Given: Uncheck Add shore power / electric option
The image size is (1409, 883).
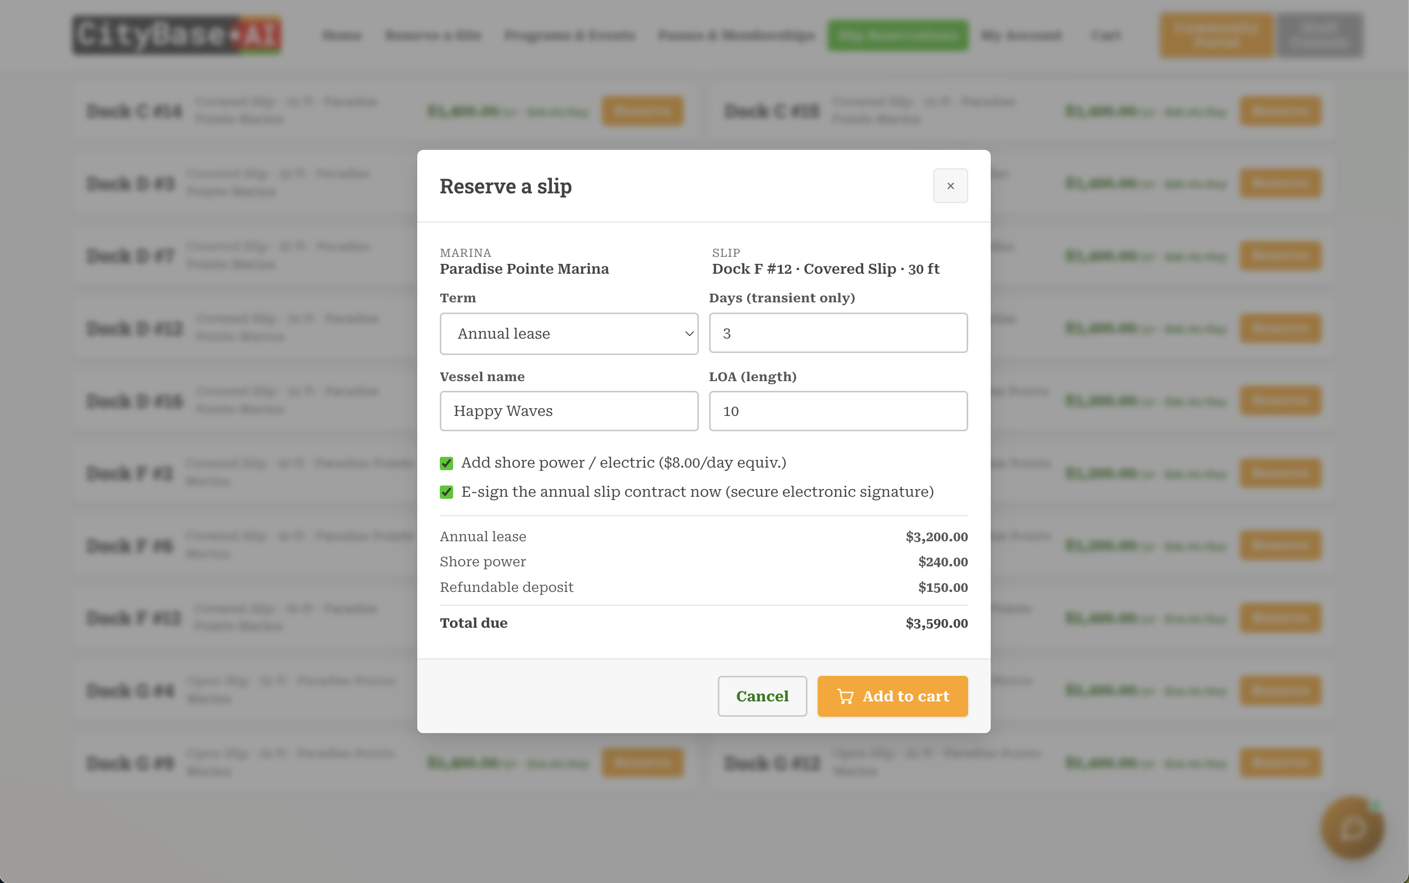Looking at the screenshot, I should click(x=446, y=463).
